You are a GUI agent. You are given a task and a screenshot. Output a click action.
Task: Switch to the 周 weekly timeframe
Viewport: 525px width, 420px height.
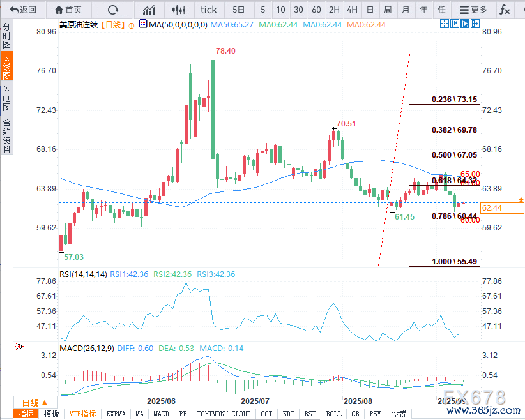click(388, 10)
